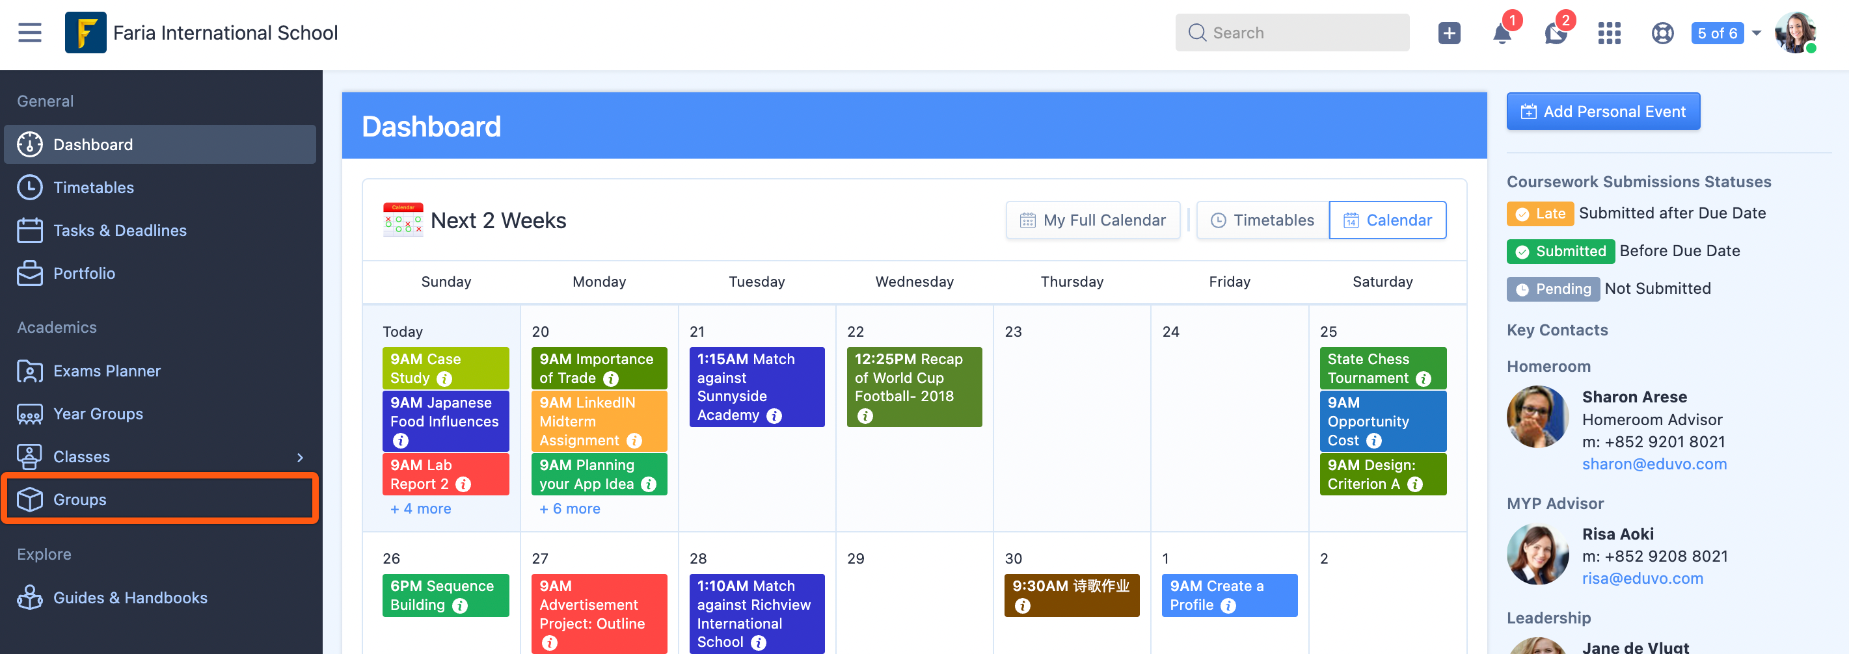Open Sharon's email link sharon@eduvo.com

coord(1654,464)
